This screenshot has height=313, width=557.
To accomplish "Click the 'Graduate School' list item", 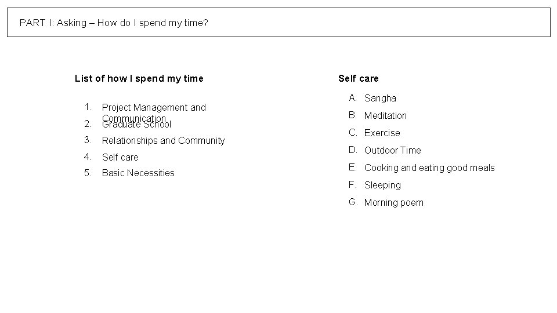I will click(136, 124).
